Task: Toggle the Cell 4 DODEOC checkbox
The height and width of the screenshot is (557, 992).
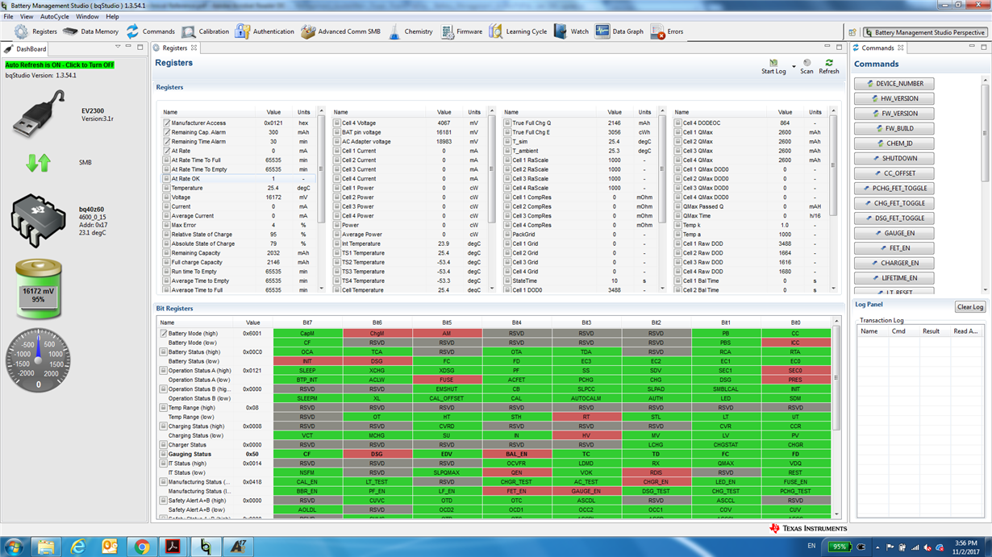Action: pos(678,123)
